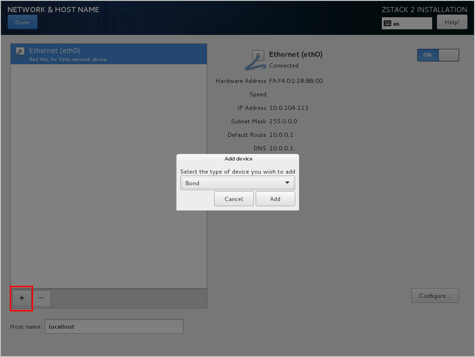The height and width of the screenshot is (357, 475).
Task: Click the arrow on device type combo box
Action: point(287,183)
